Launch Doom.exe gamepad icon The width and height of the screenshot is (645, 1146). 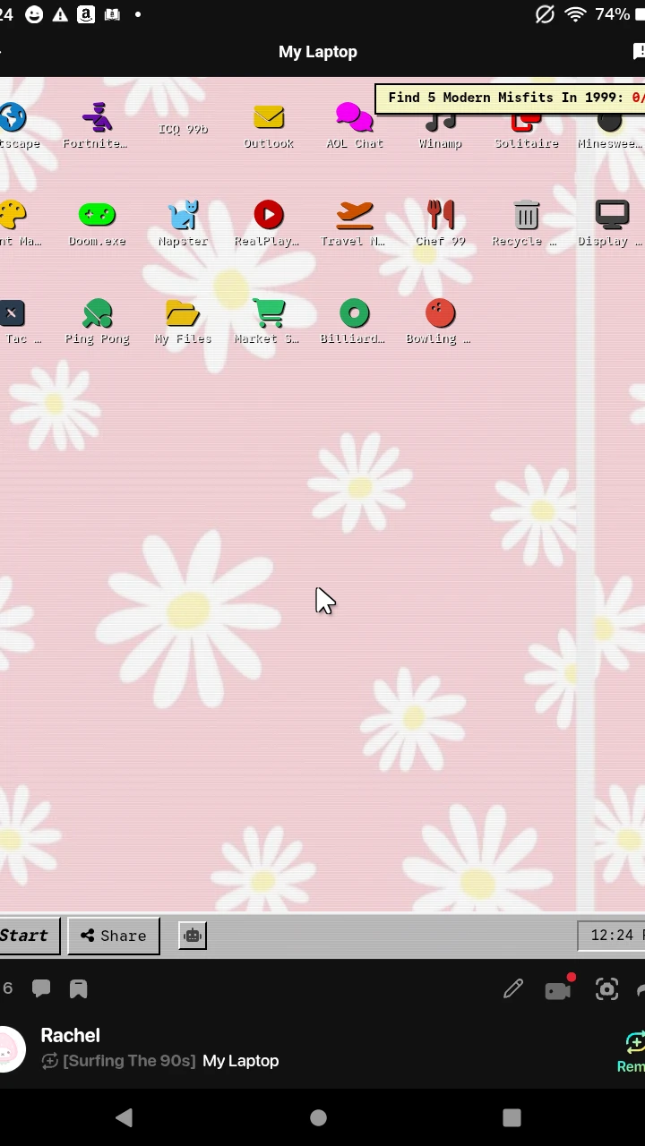[97, 215]
